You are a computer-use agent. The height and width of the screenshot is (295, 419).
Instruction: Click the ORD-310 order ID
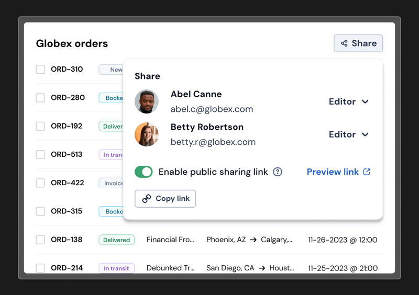click(x=67, y=69)
